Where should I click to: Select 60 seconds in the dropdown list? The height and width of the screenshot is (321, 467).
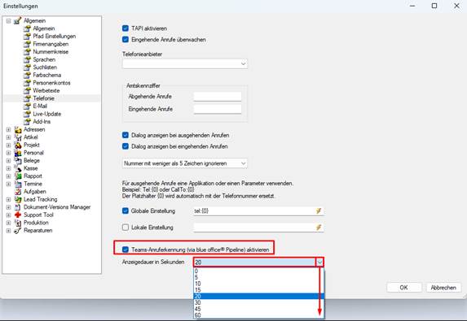(x=258, y=315)
